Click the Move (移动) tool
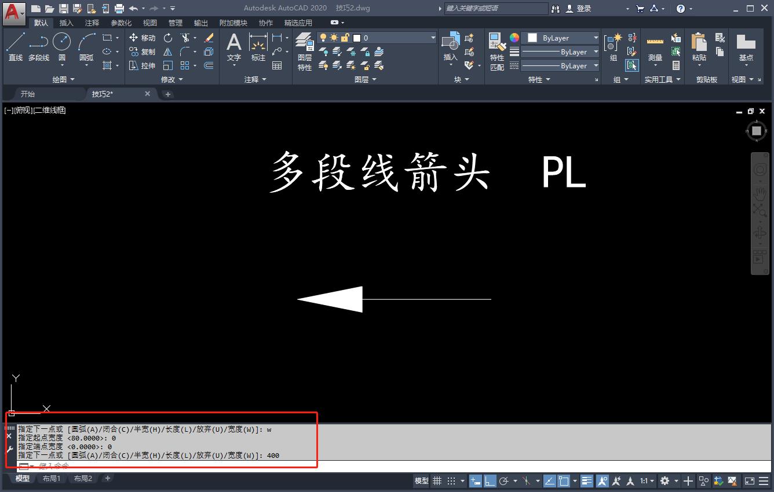This screenshot has height=492, width=774. click(x=143, y=38)
